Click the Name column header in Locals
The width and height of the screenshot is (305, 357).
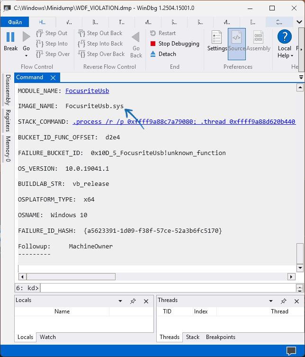[62, 311]
